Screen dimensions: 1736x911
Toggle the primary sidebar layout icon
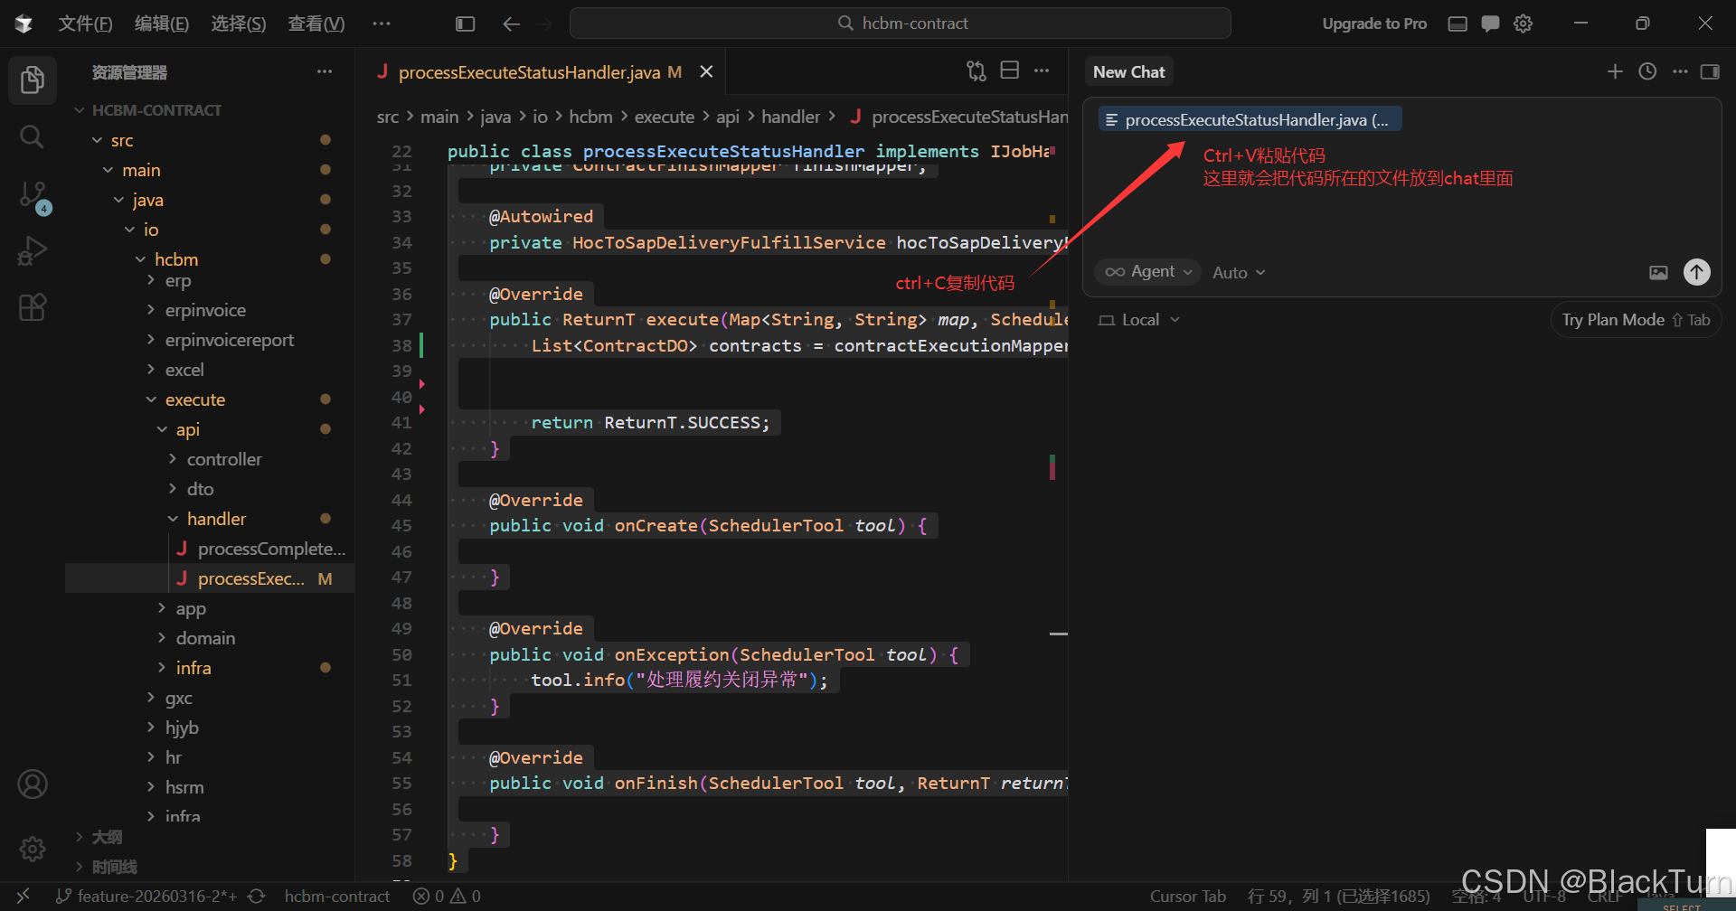tap(465, 23)
